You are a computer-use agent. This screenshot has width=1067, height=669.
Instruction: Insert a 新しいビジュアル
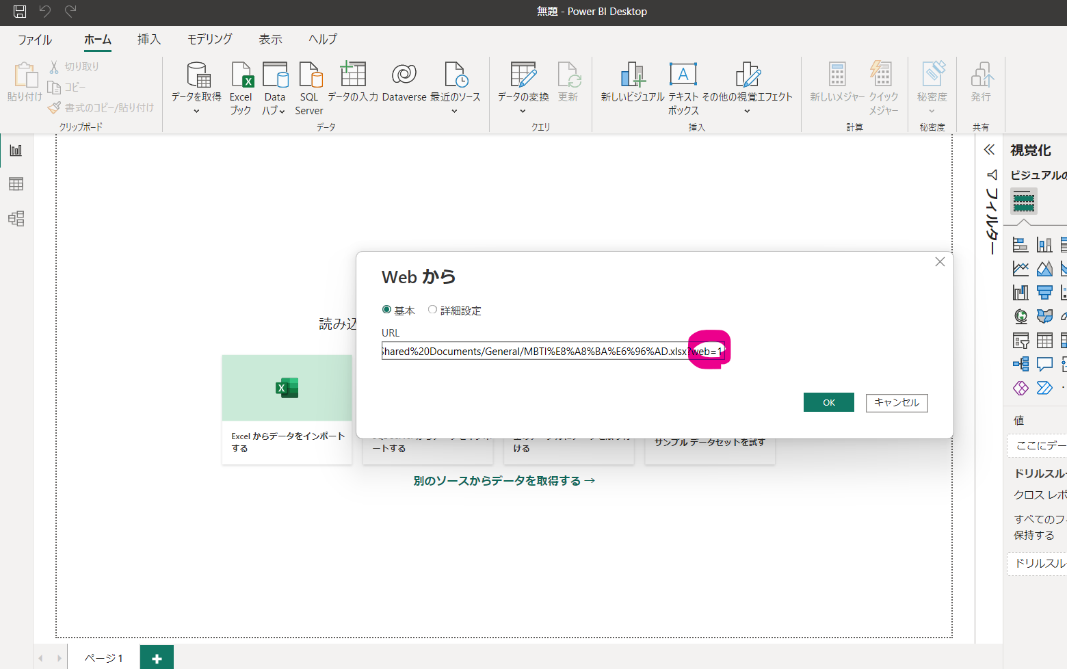(633, 82)
